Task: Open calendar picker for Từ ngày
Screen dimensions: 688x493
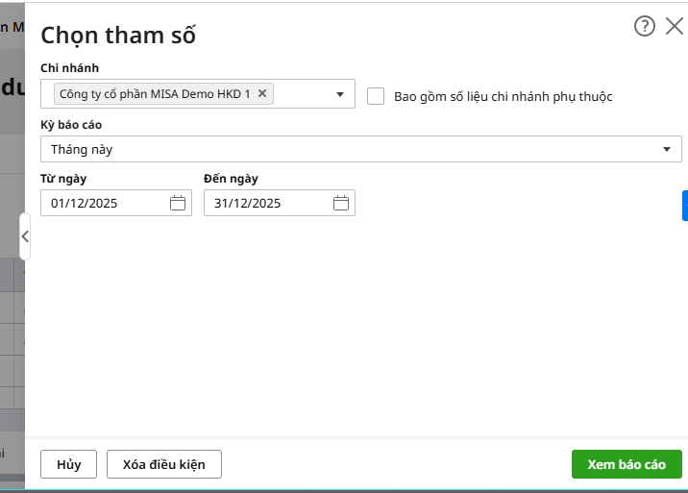Action: pyautogui.click(x=178, y=203)
